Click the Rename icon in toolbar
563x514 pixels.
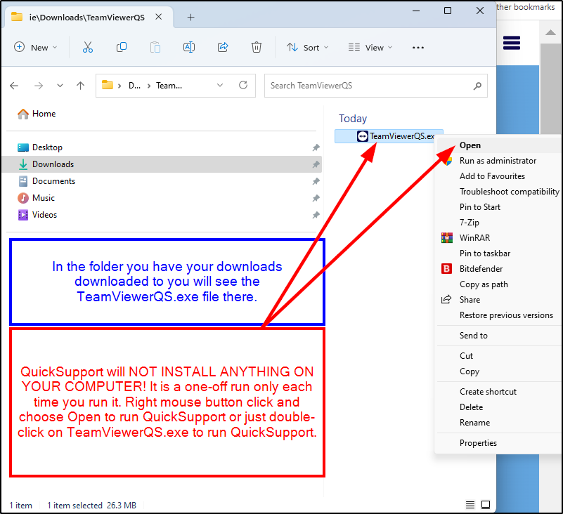tap(189, 47)
